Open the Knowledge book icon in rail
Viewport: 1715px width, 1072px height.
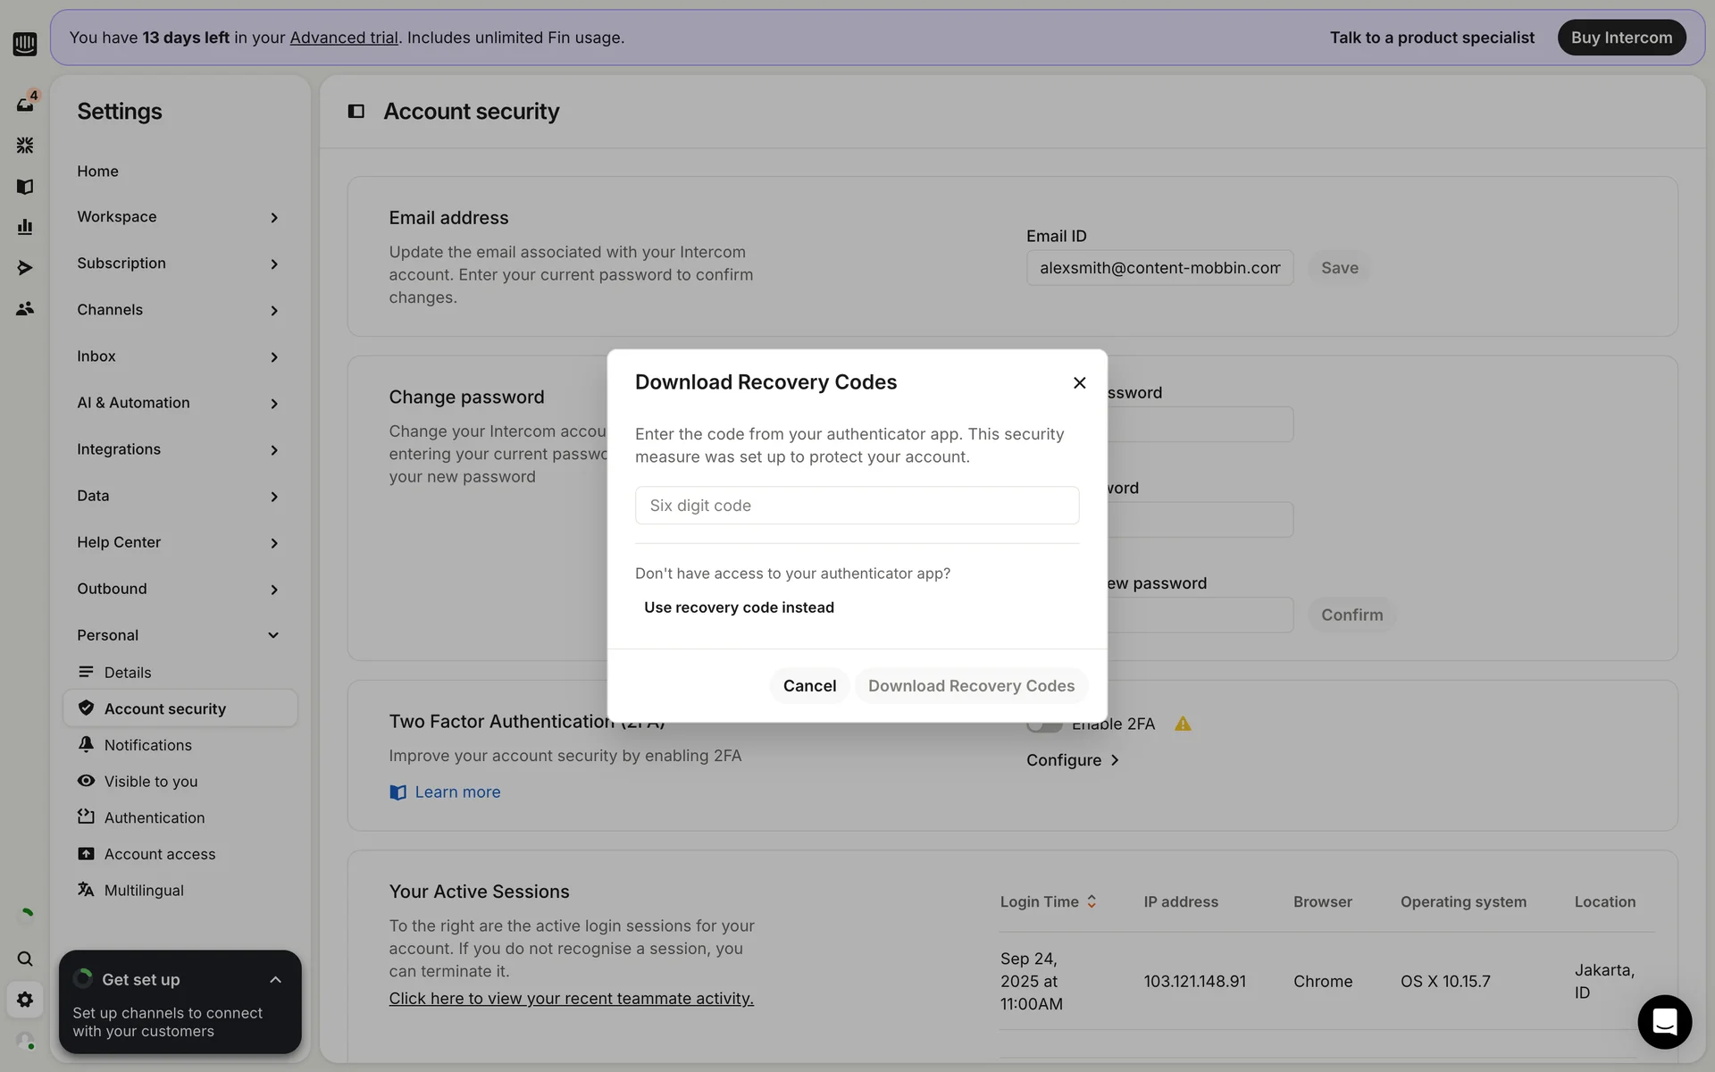[25, 186]
